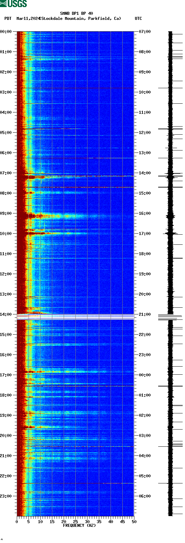Click the red event line near 17:30 PDT
This screenshot has height=543, width=185.
75,386
